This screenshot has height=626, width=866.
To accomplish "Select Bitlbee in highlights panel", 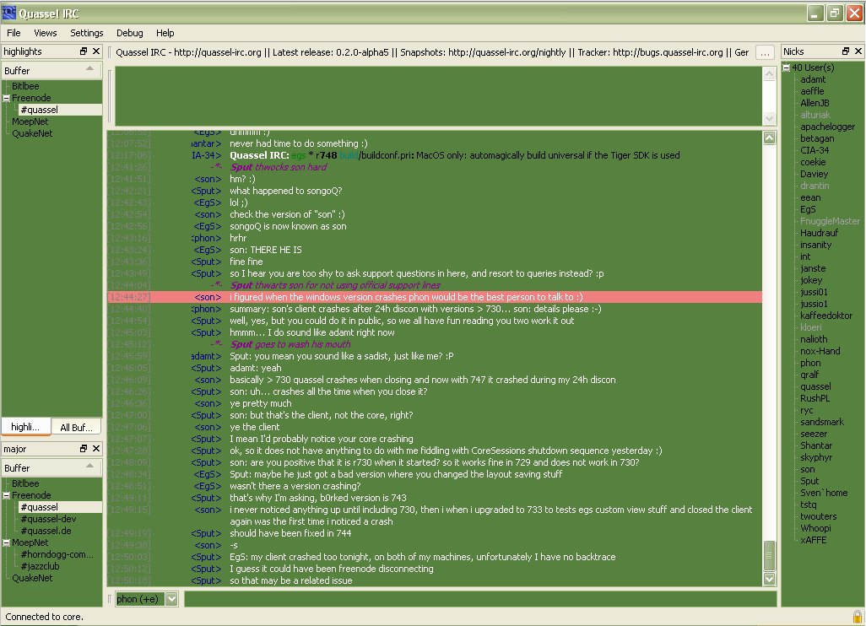I will pos(25,86).
